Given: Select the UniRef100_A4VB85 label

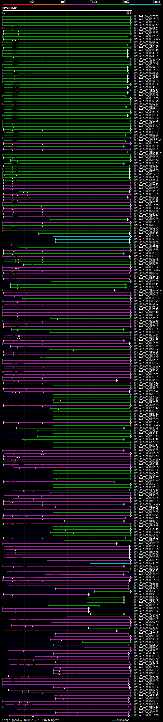Looking at the screenshot, I should pyautogui.click(x=146, y=76).
